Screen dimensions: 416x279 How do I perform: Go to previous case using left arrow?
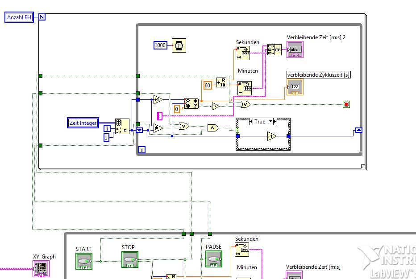[x=251, y=121]
